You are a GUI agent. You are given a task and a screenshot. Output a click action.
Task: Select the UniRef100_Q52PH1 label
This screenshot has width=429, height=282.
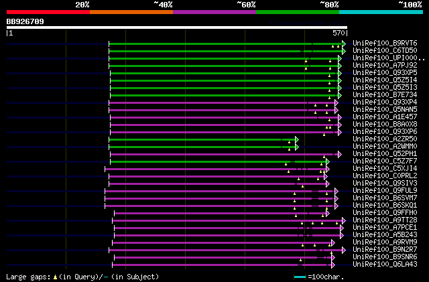[x=385, y=154]
